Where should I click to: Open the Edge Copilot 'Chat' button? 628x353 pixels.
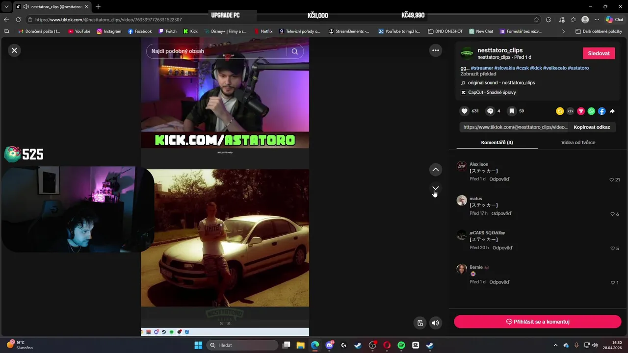tap(615, 20)
